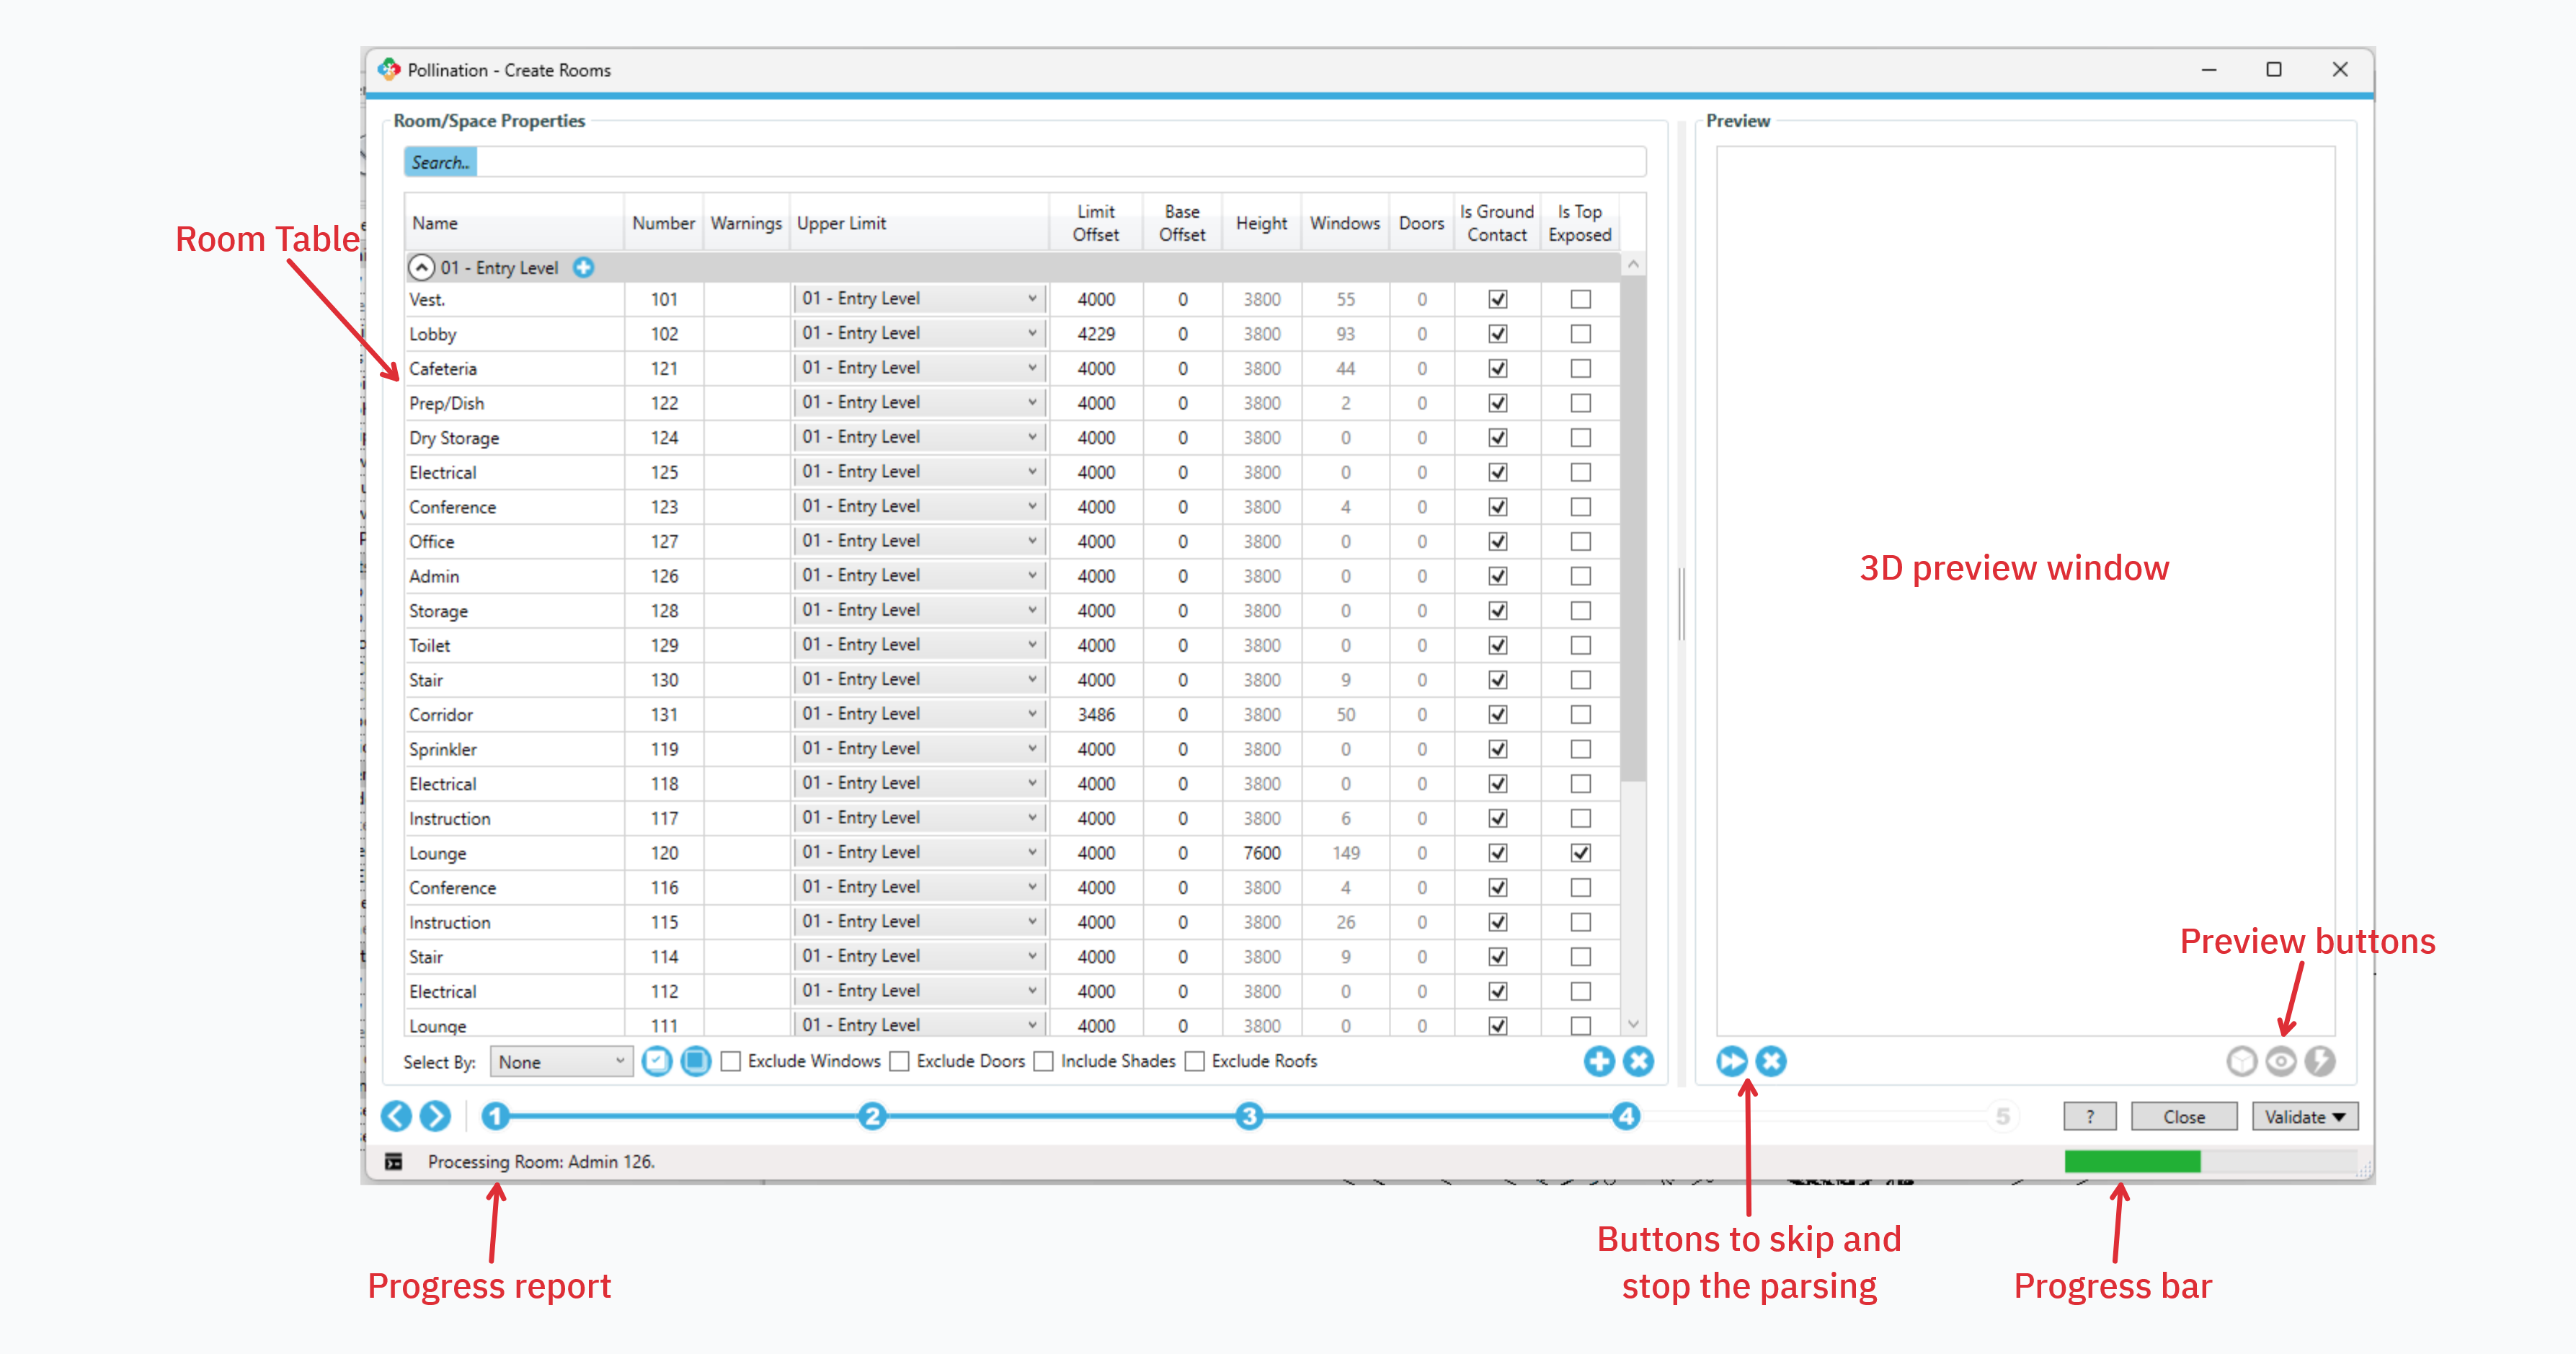Open the Select By None dropdown
Image resolution: width=2576 pixels, height=1354 pixels.
(561, 1062)
